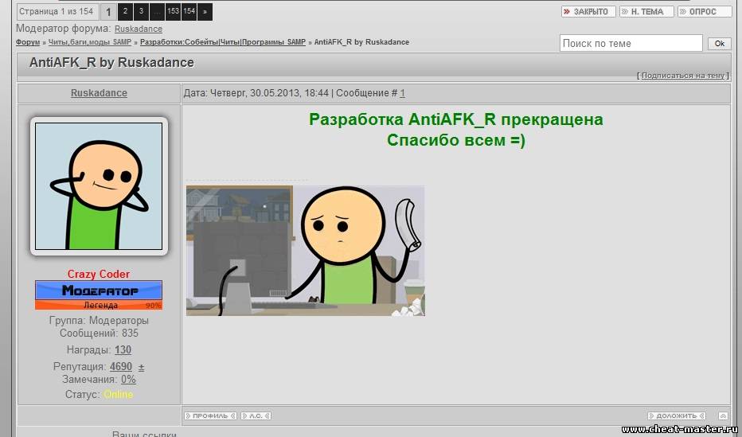
Task: Go to page 2 of the thread
Action: point(125,12)
